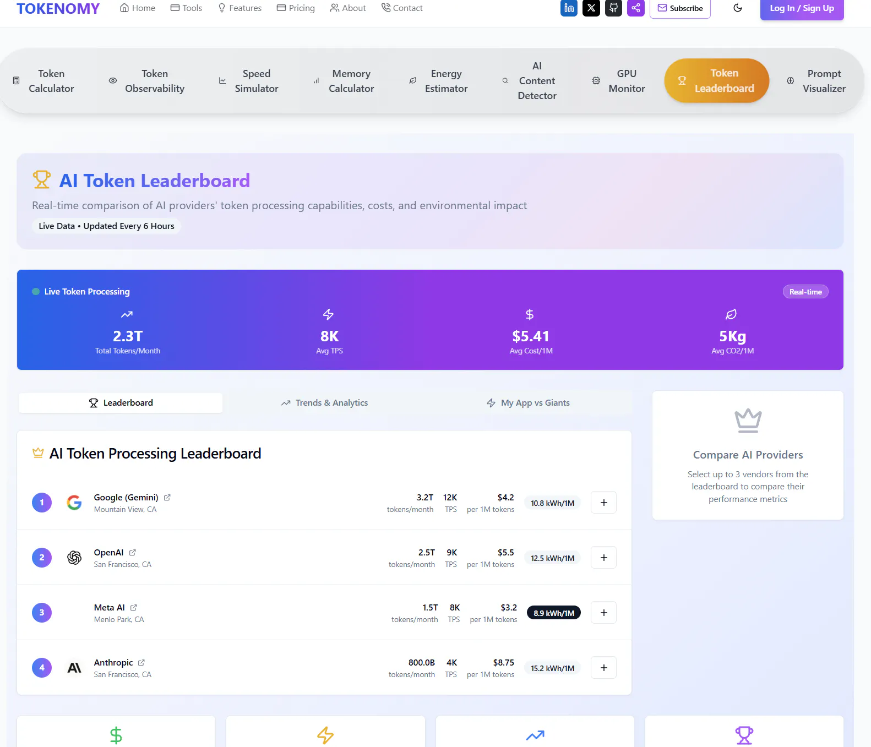Click the lightning icon above 8K
This screenshot has height=747, width=871.
[329, 314]
